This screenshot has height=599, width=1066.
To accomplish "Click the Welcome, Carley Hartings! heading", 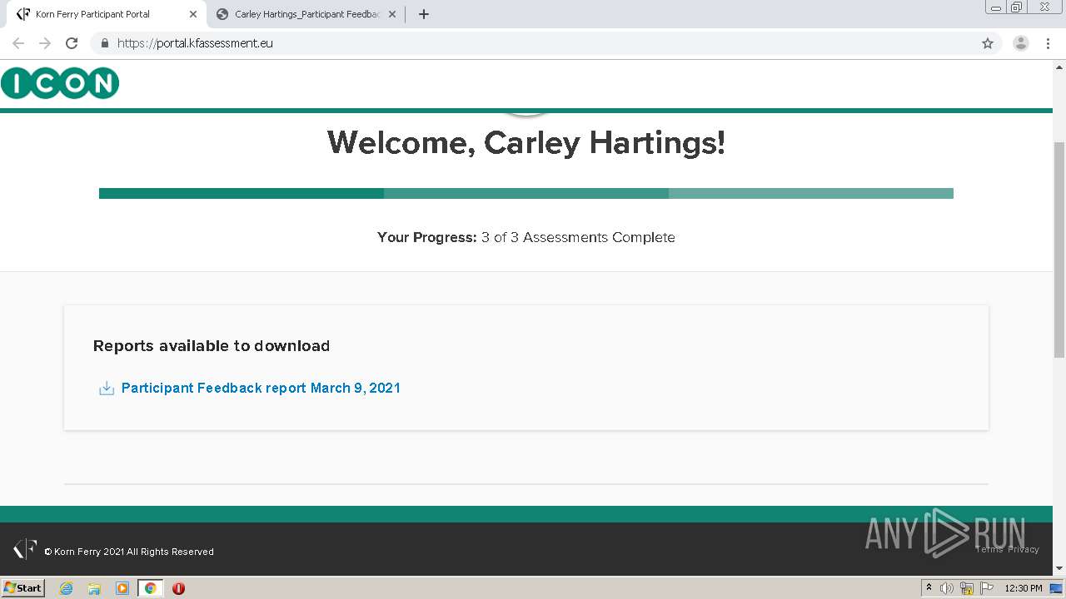I will point(526,142).
